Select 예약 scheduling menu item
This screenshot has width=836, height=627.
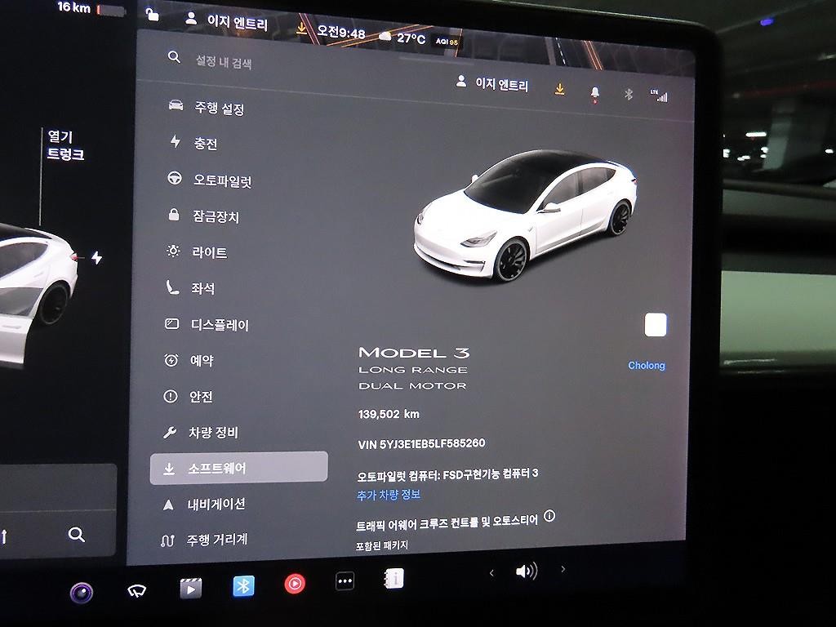click(x=189, y=360)
